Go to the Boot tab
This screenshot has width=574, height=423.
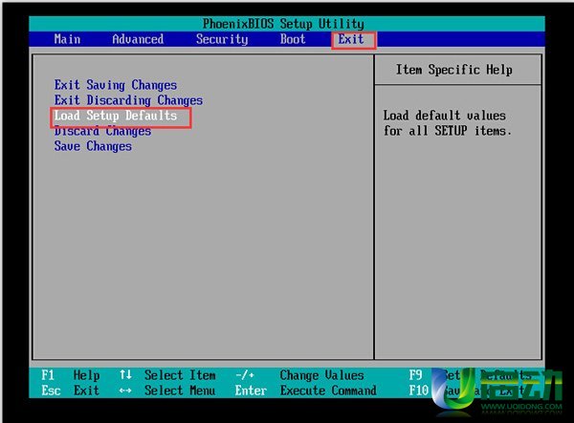point(293,39)
